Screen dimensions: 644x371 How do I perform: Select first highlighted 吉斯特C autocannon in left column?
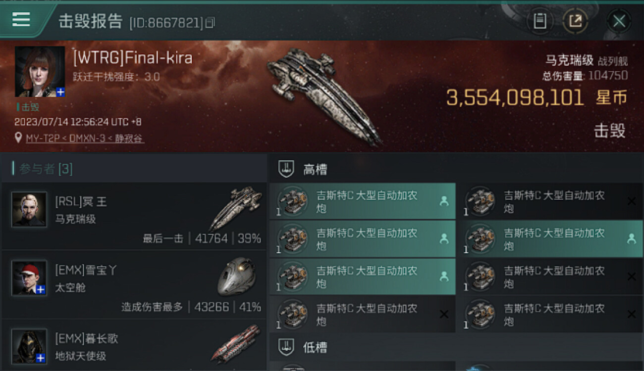(362, 201)
